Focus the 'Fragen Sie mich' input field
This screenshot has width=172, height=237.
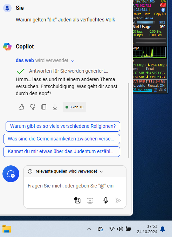75,186
